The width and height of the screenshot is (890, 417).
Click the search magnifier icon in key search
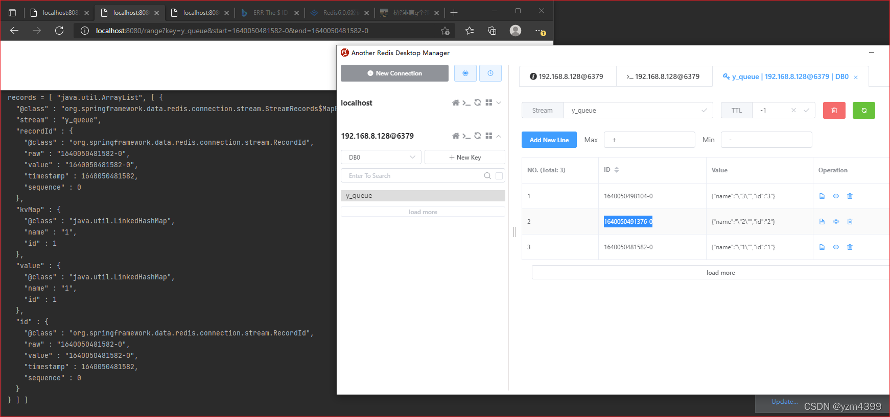(x=487, y=176)
